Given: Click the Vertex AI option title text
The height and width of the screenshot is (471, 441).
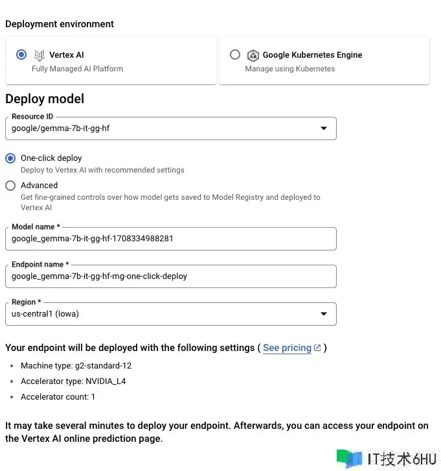Looking at the screenshot, I should click(67, 55).
